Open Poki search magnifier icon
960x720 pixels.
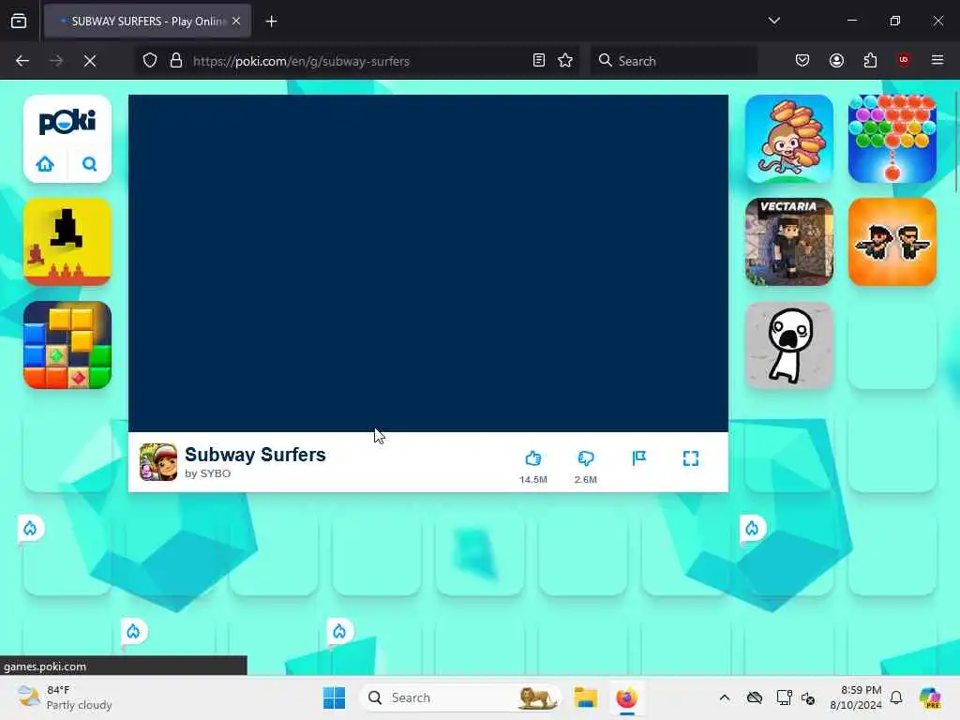[x=89, y=164]
